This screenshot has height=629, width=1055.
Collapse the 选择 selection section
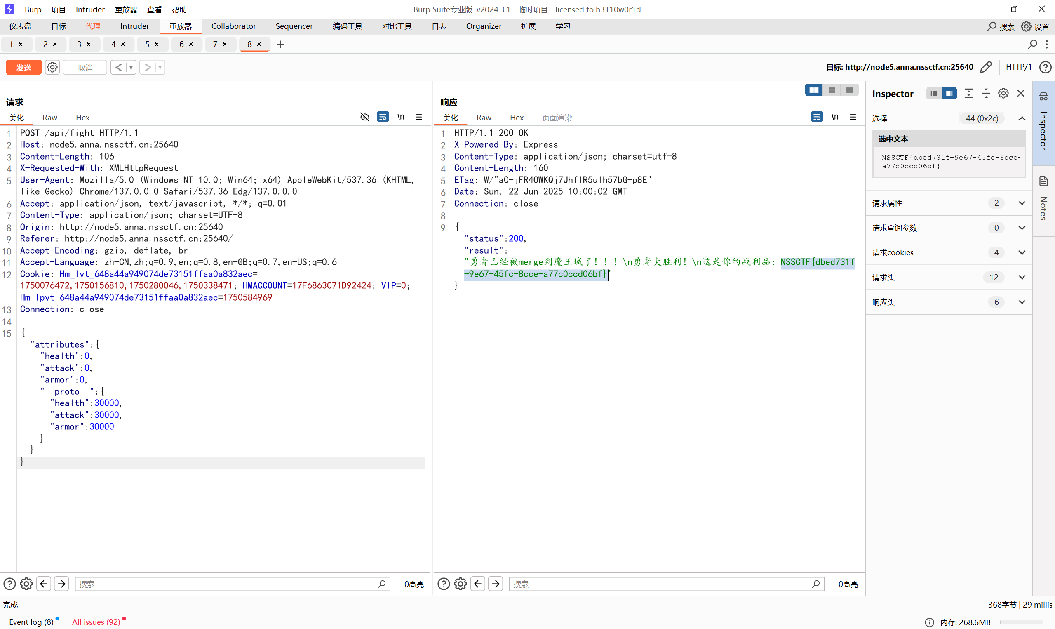click(1022, 118)
